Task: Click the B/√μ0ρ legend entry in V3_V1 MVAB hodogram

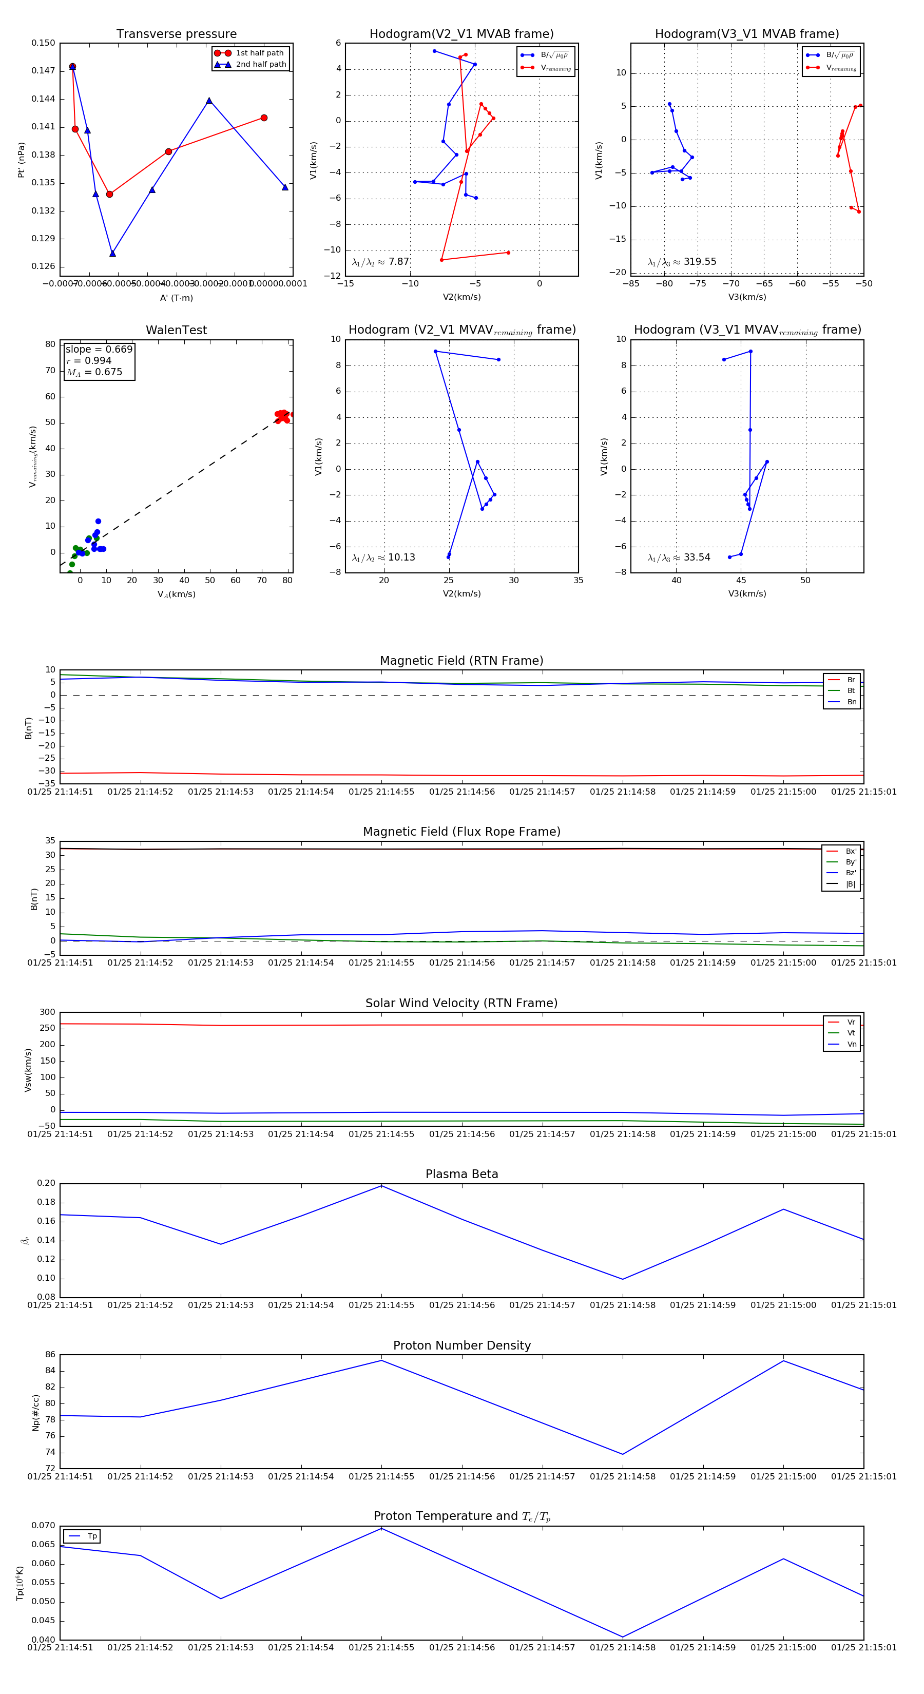Action: [x=831, y=55]
